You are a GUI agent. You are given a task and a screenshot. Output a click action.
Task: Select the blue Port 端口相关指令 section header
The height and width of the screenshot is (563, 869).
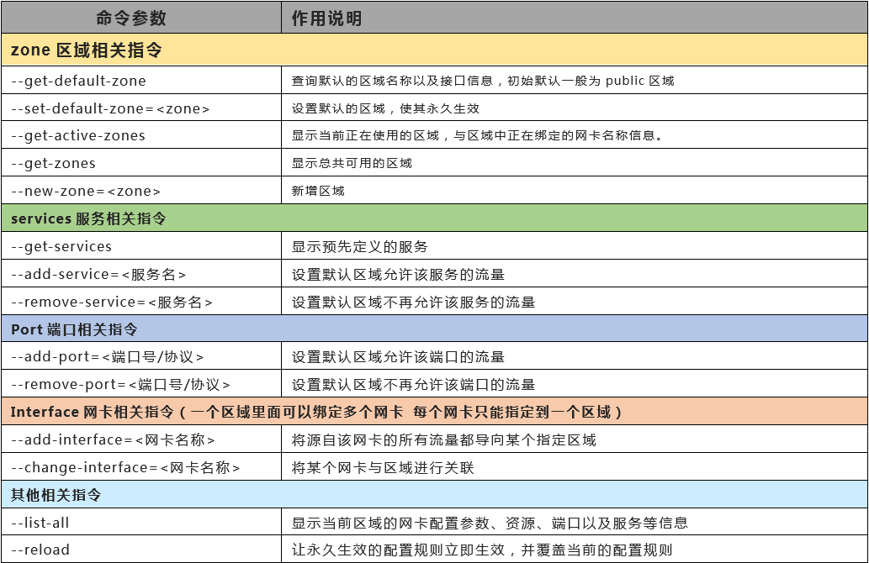434,329
